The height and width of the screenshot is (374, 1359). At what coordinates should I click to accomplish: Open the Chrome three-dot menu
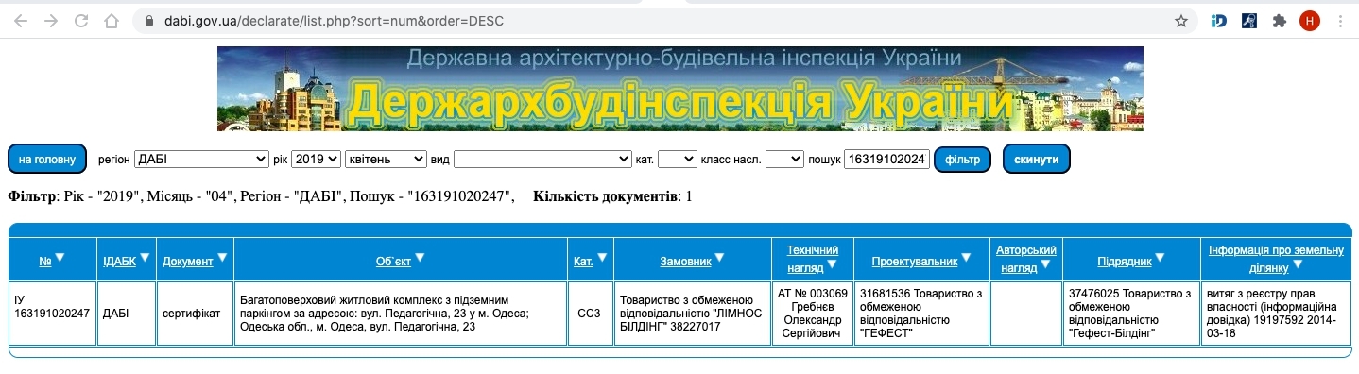pyautogui.click(x=1339, y=21)
